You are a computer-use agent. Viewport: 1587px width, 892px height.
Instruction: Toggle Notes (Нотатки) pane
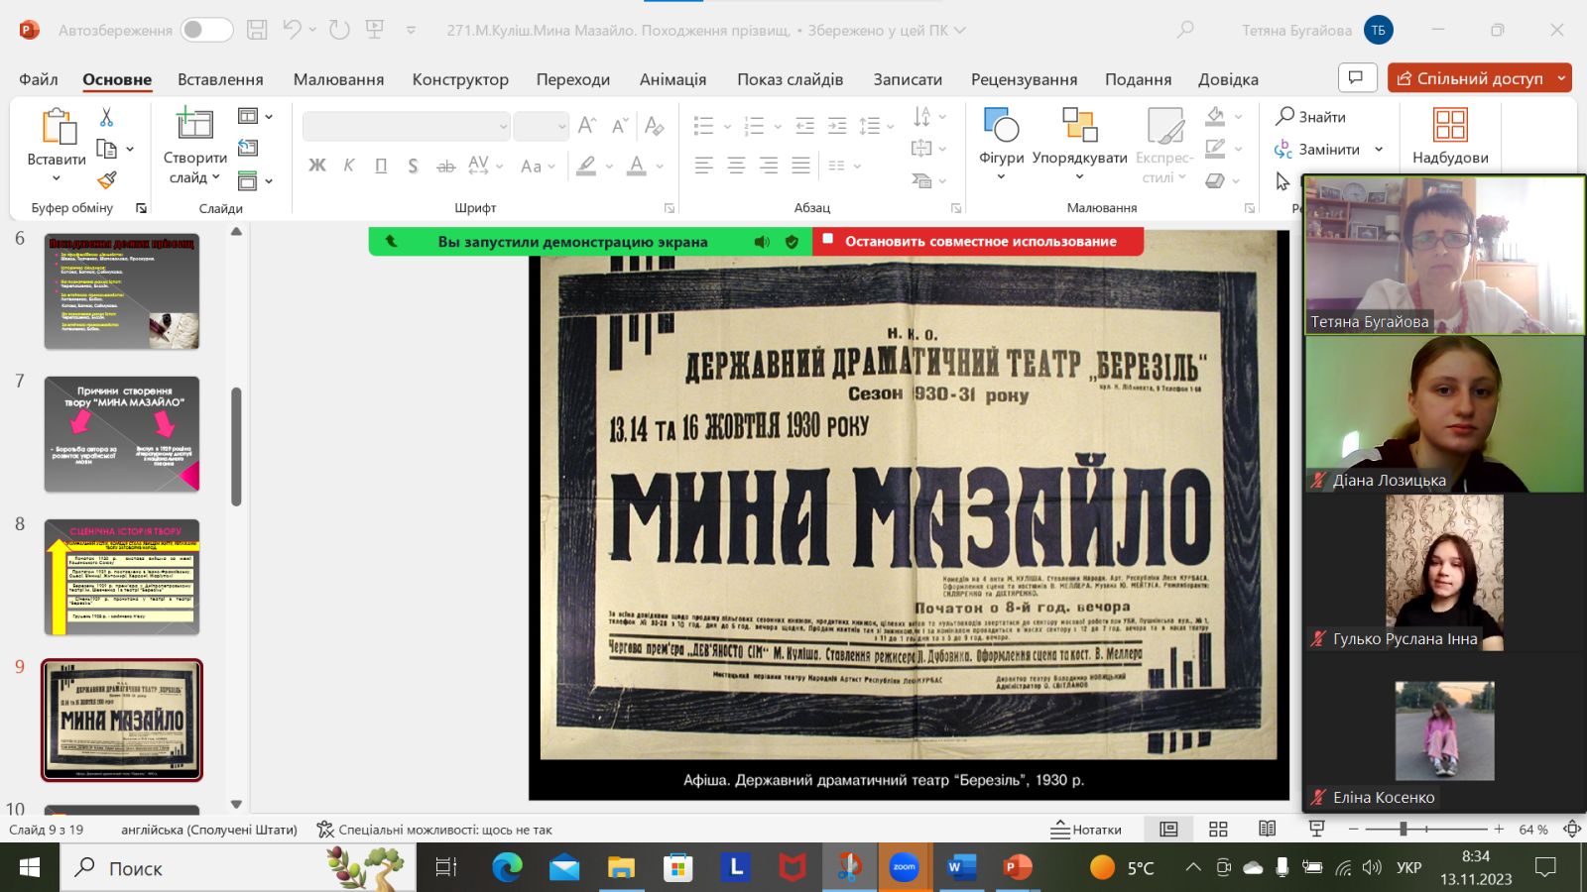[x=1086, y=830]
